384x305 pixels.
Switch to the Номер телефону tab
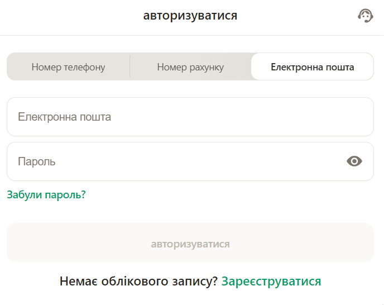(68, 67)
